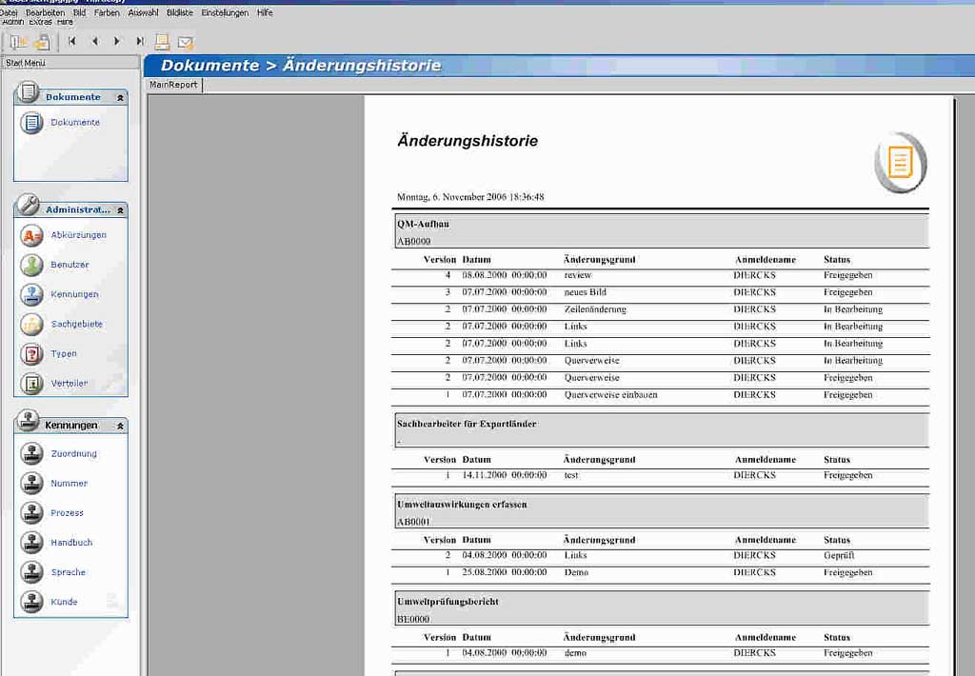The image size is (975, 676).
Task: Click the 'Querverweise einbauen' cell
Action: [610, 395]
